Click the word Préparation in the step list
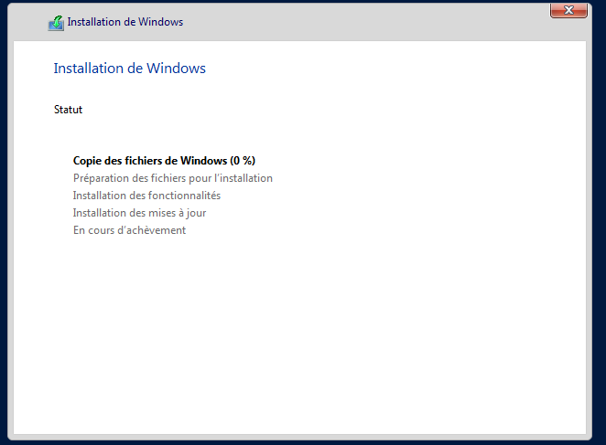Image resolution: width=606 pixels, height=445 pixels. coord(101,178)
